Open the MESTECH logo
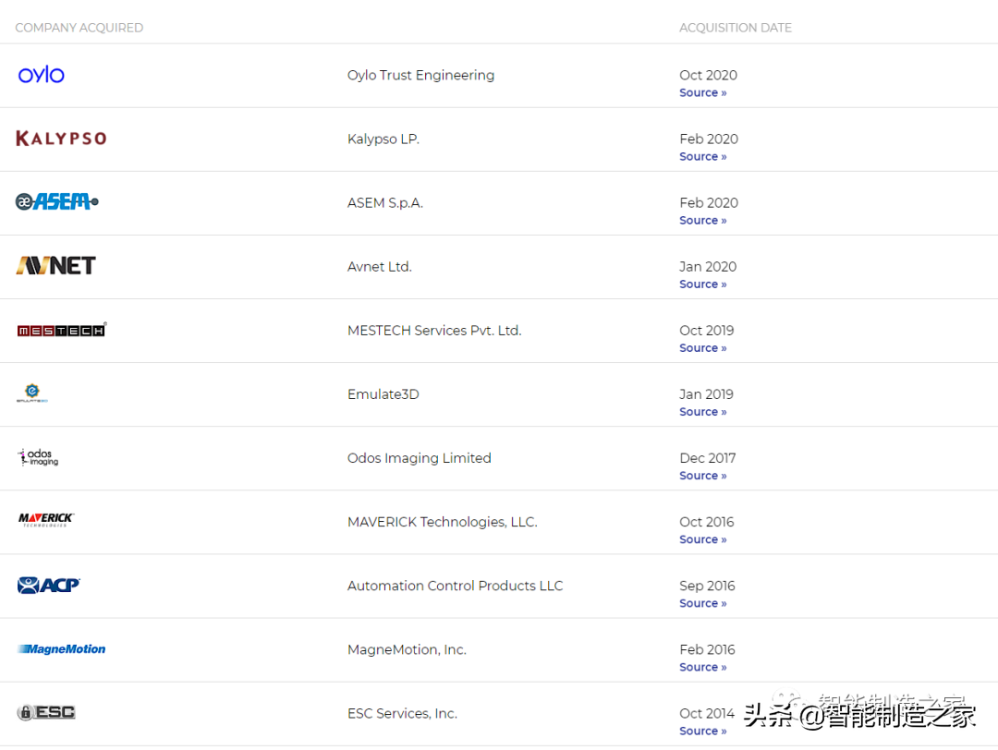This screenshot has width=998, height=750. click(61, 330)
